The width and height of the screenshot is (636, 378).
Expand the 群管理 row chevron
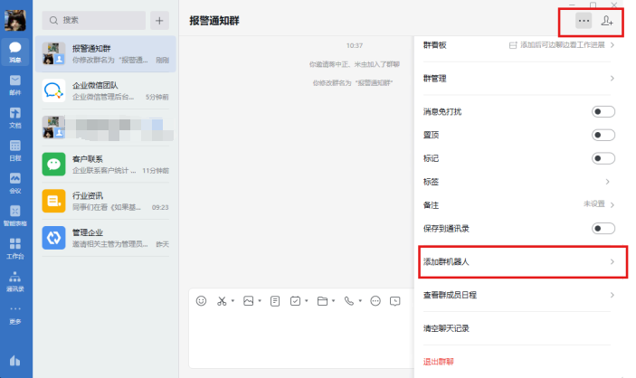612,79
